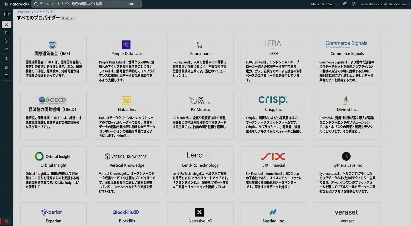
Task: Open the Data ingestion hierarchy icon in sidebar
Action: [x=6, y=59]
